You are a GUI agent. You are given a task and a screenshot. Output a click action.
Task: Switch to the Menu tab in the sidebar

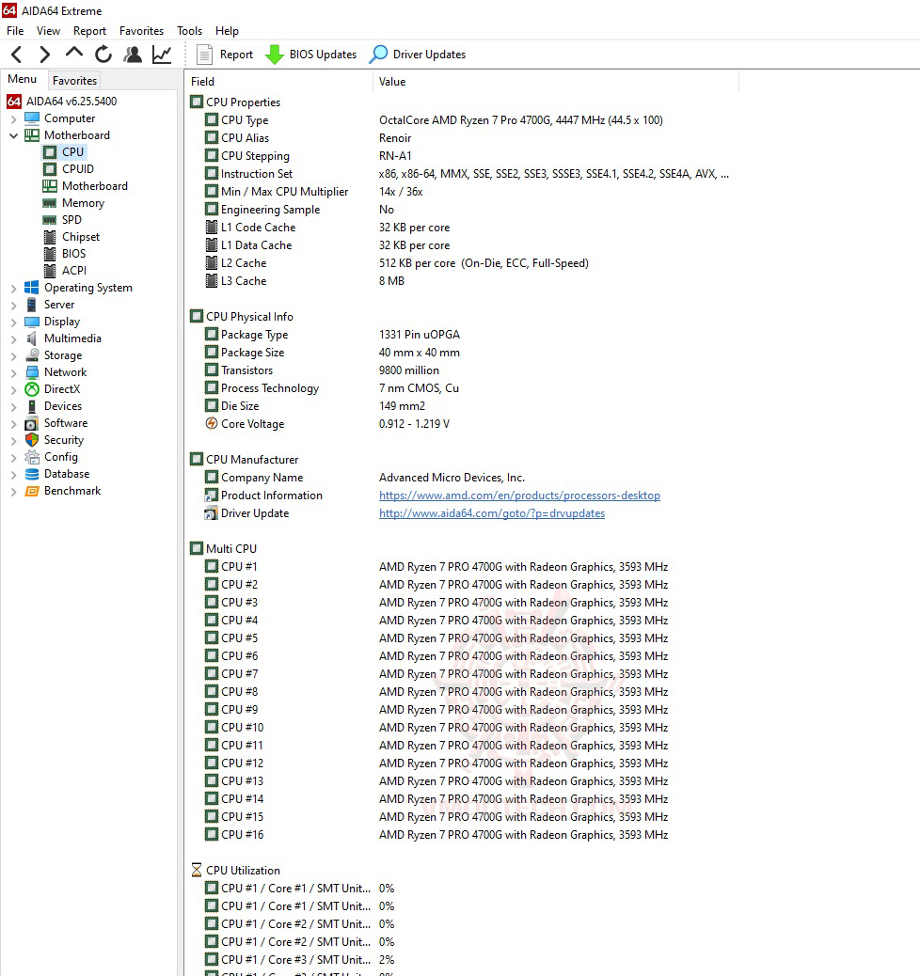click(x=23, y=79)
